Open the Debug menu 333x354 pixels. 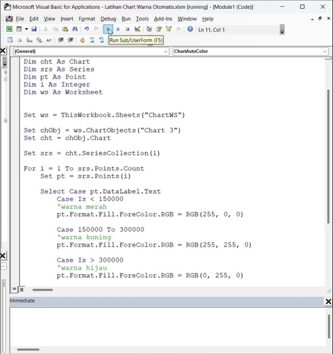108,19
